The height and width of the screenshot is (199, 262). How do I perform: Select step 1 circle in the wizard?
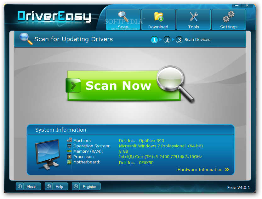[x=154, y=40]
